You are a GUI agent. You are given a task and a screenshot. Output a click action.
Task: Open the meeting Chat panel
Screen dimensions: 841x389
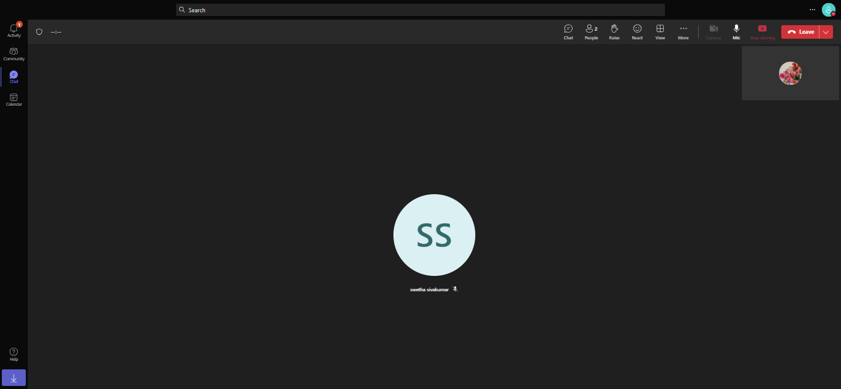point(568,32)
